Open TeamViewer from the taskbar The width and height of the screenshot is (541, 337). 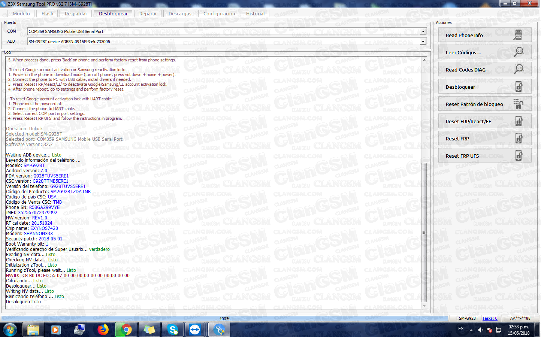click(195, 330)
